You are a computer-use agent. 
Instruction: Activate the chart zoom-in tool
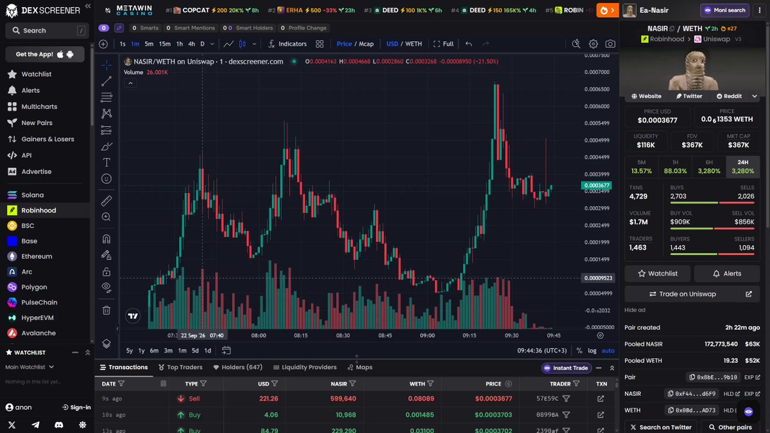(107, 217)
